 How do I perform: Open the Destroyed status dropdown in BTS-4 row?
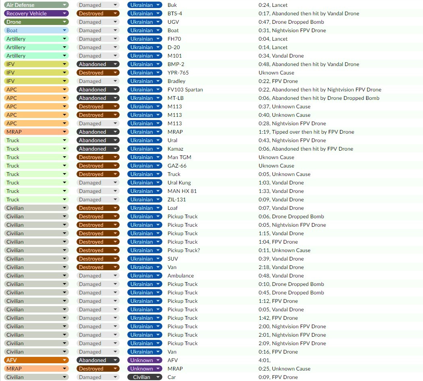point(98,13)
